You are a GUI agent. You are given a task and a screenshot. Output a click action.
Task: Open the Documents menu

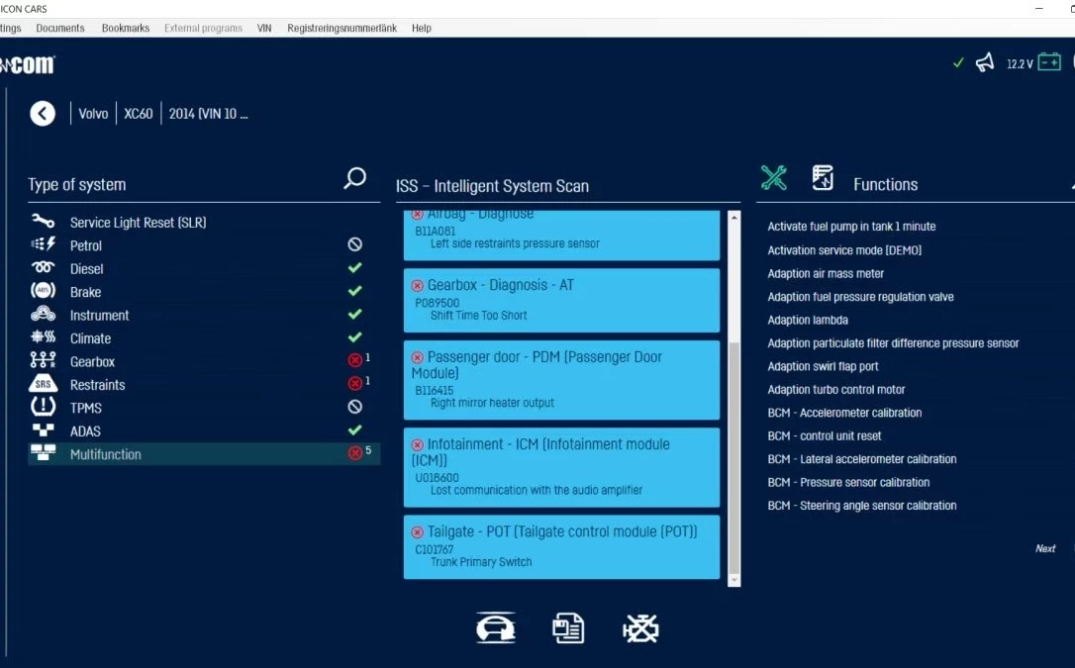[x=60, y=28]
